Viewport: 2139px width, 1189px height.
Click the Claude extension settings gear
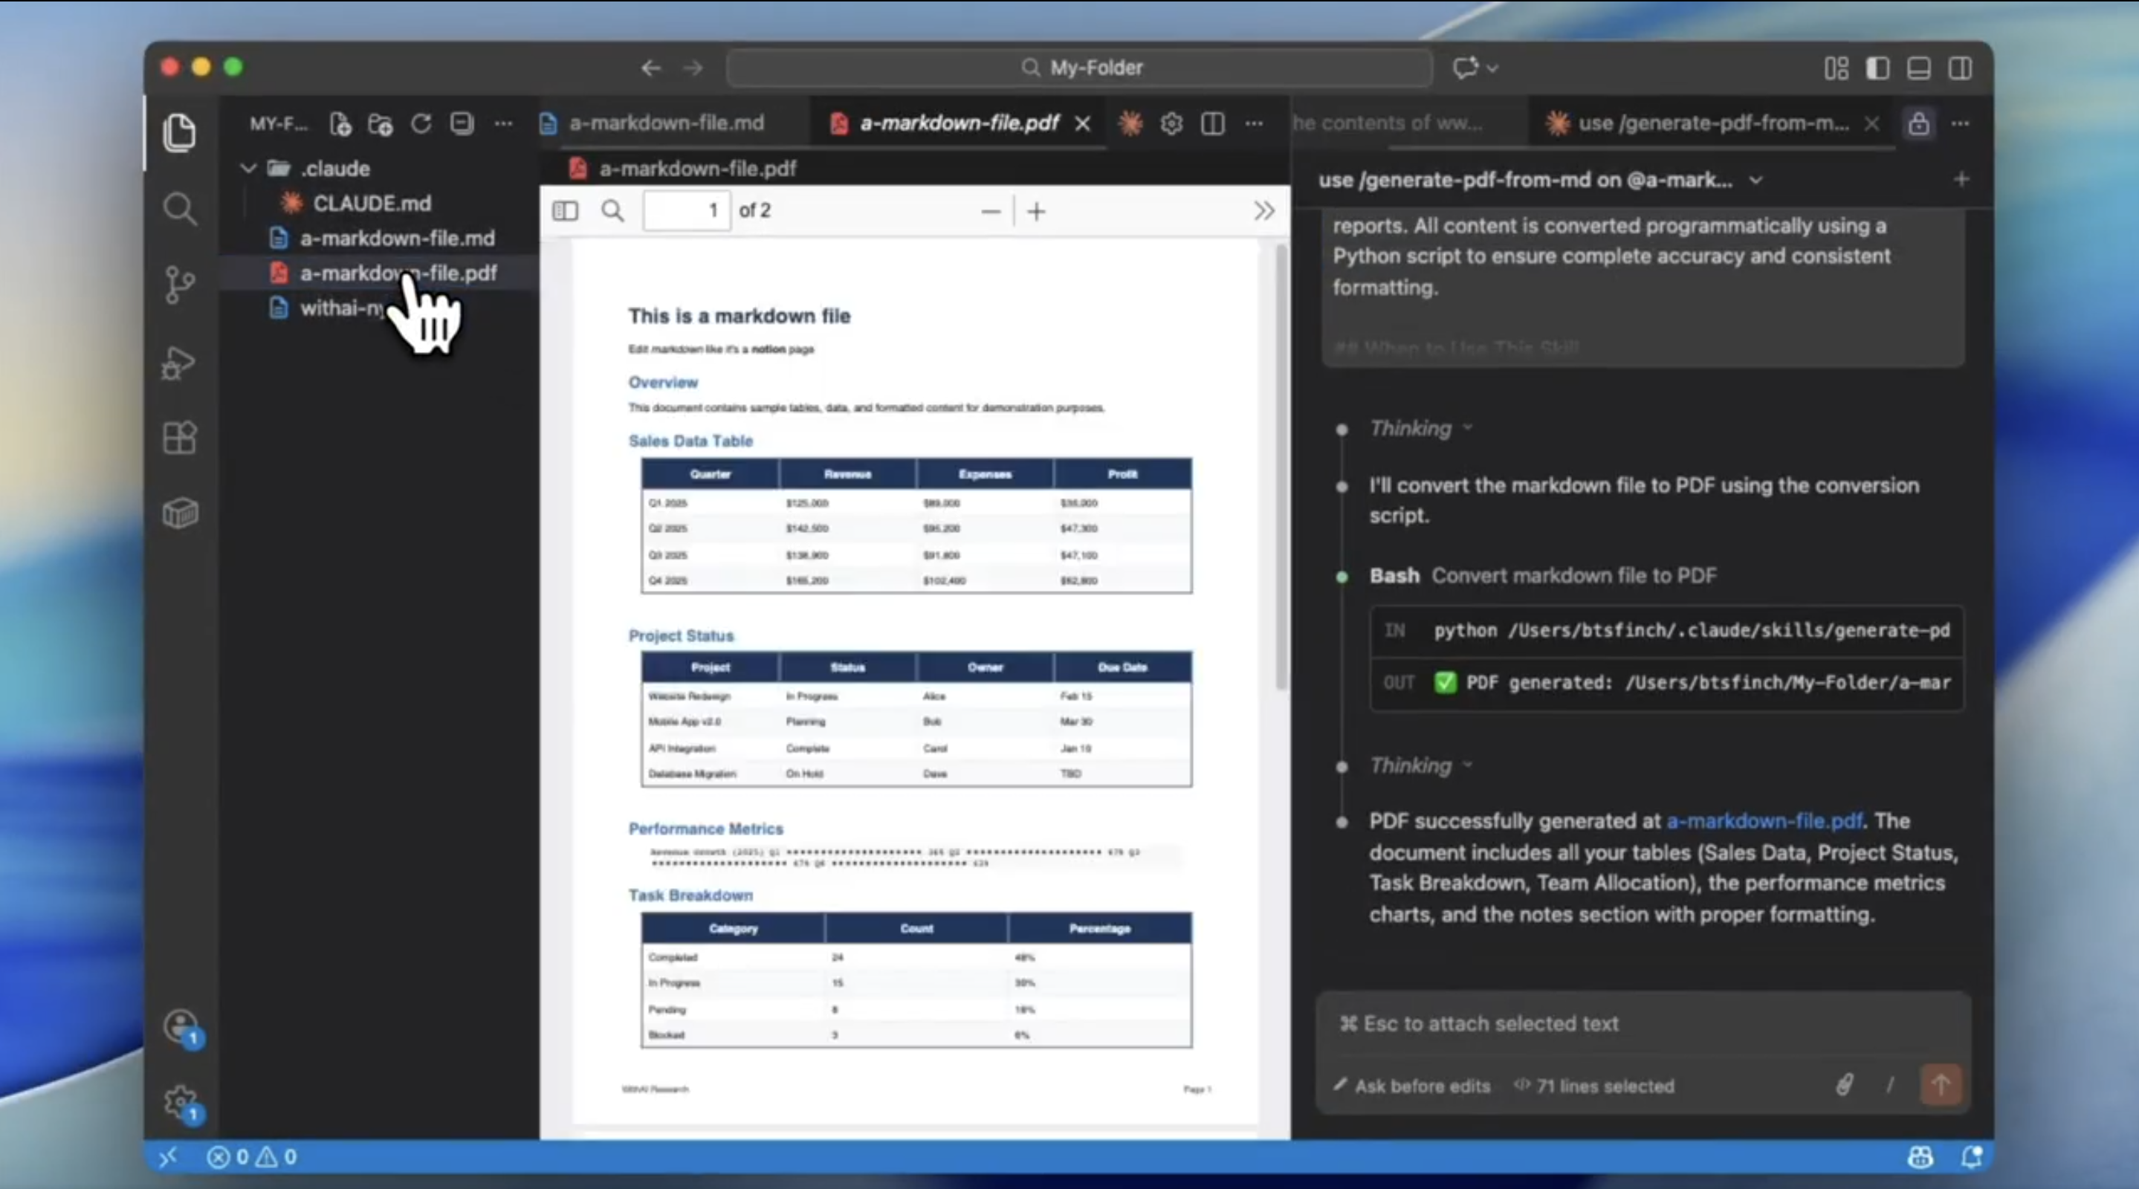(x=1171, y=123)
